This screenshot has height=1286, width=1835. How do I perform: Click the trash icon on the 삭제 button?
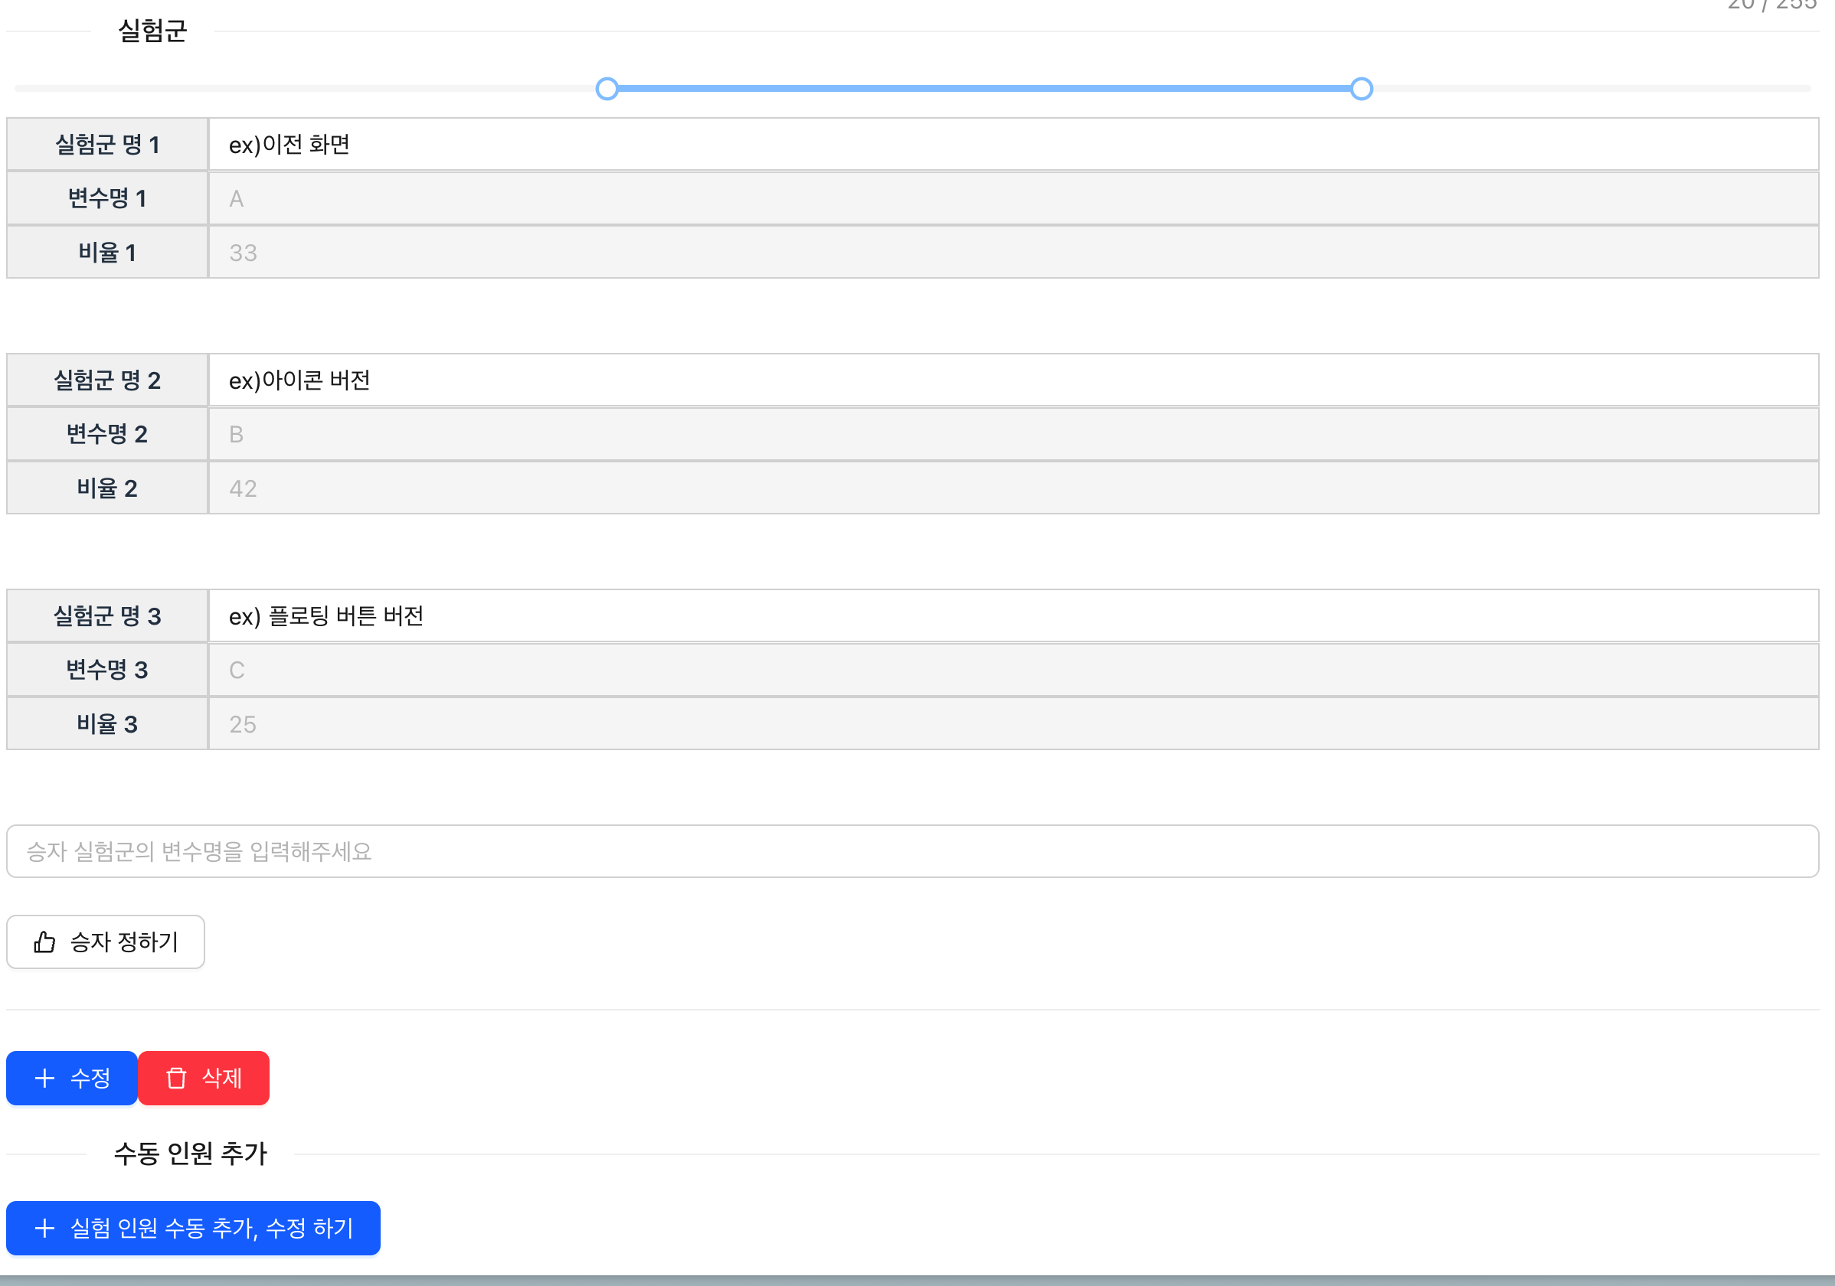pos(176,1079)
